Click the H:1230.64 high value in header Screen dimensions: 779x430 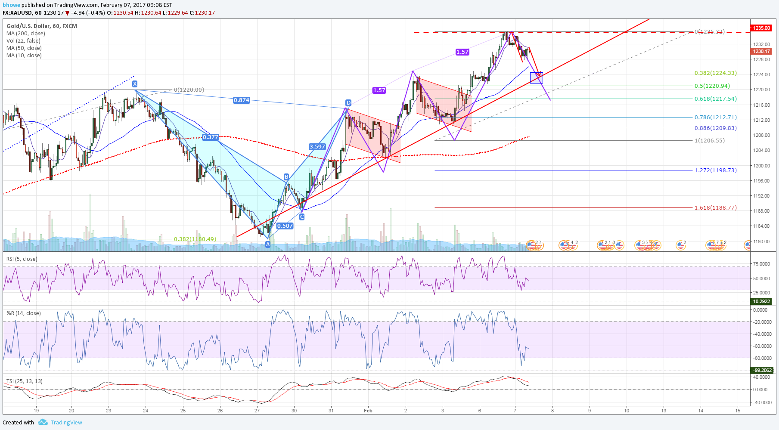(x=148, y=13)
